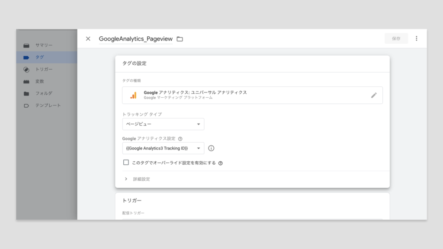Open テンプレート in the sidebar
The height and width of the screenshot is (249, 443).
click(x=48, y=105)
